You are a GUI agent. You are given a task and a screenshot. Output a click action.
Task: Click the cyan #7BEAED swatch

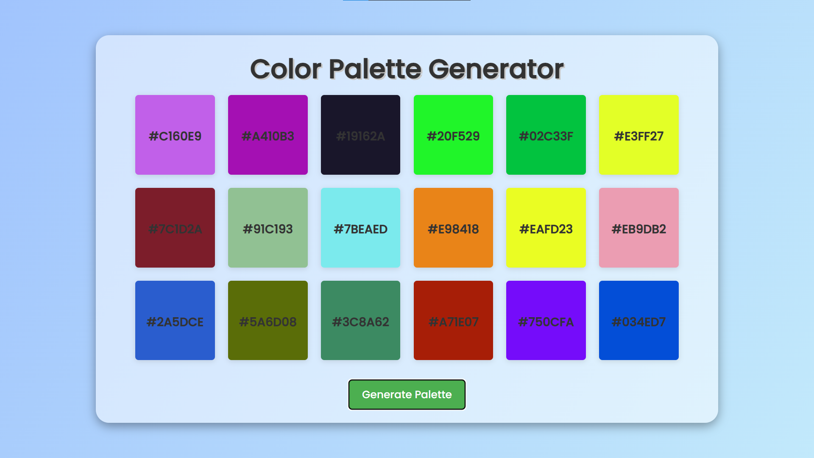click(360, 228)
